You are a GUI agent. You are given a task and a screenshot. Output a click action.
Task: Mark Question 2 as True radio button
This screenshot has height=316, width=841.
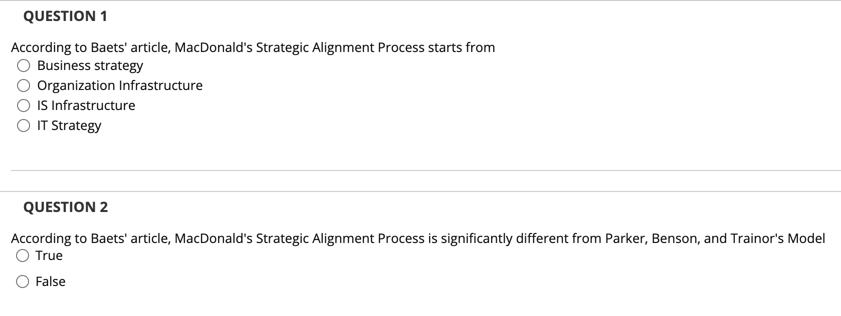click(x=23, y=256)
